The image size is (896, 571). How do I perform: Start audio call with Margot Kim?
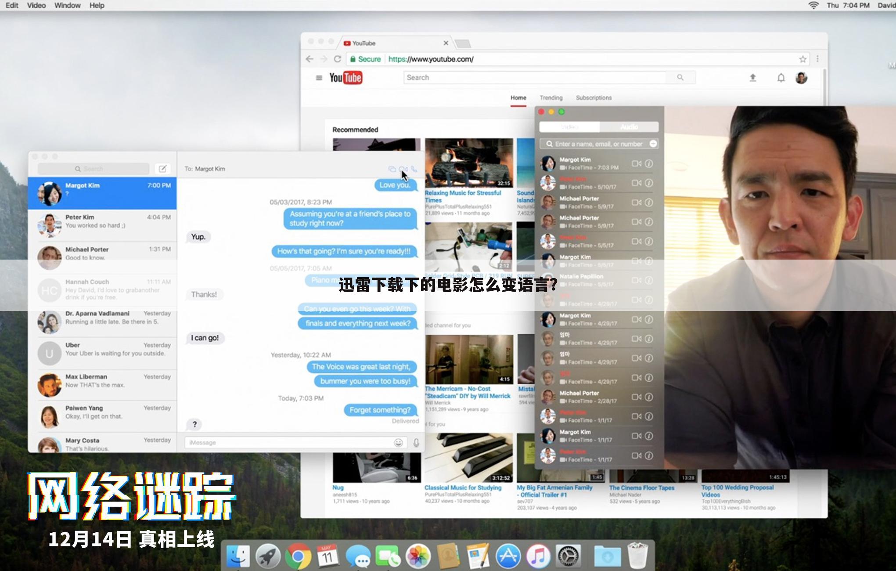click(414, 169)
